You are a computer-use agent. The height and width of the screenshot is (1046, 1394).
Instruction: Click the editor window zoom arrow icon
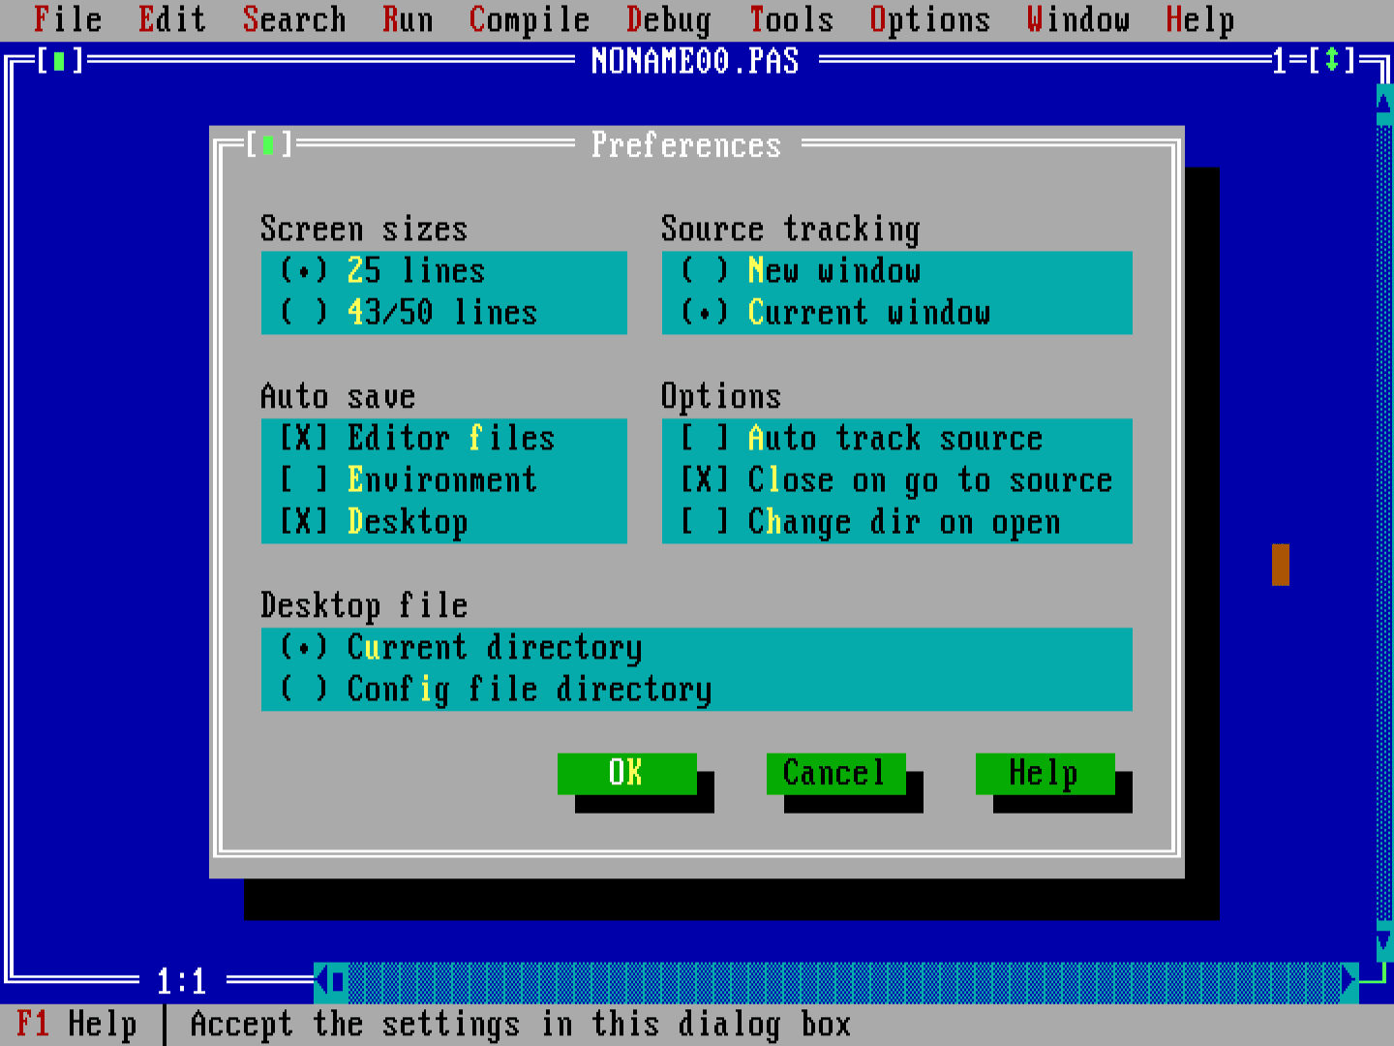(1332, 61)
